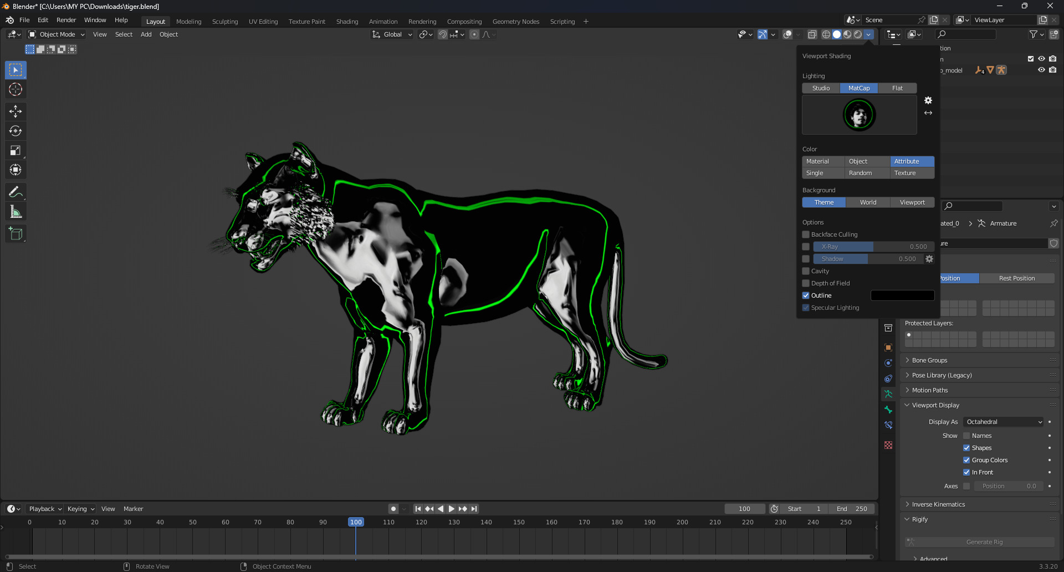Activate the Rotate tool
The height and width of the screenshot is (572, 1064).
click(16, 131)
